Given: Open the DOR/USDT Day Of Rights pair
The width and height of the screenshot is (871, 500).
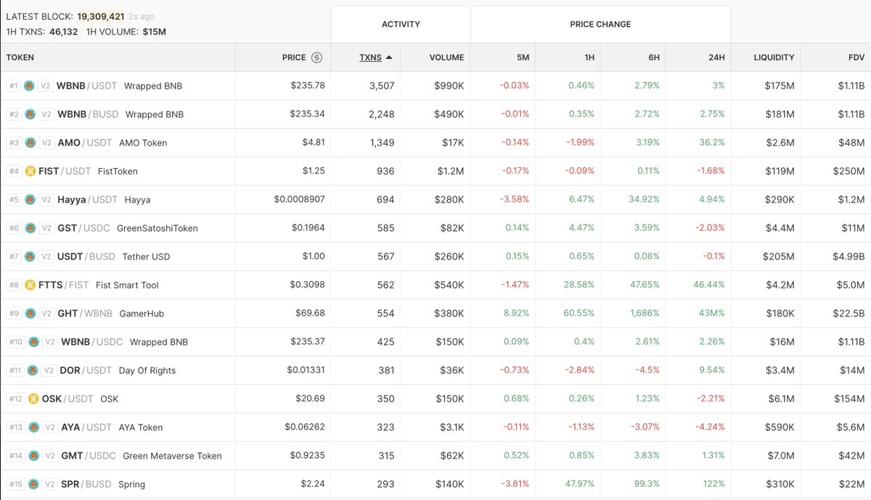Looking at the screenshot, I should pyautogui.click(x=435, y=370).
